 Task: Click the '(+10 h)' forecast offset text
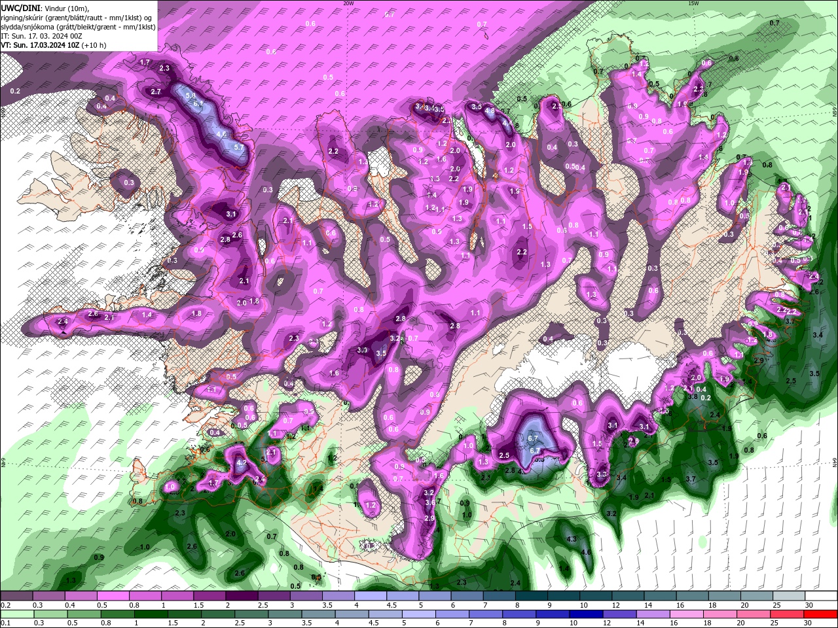coord(95,45)
